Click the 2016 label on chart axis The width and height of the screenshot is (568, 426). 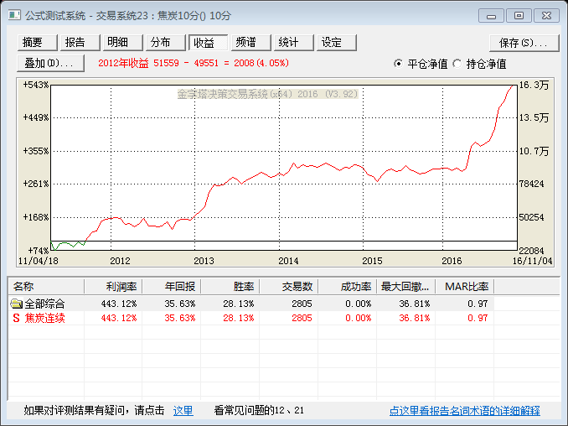tap(452, 261)
